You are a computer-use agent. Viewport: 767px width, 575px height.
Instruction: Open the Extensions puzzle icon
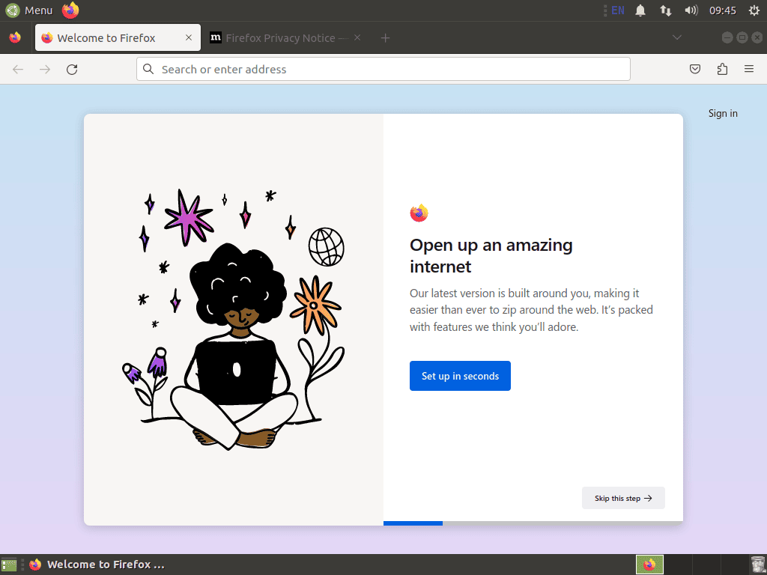pyautogui.click(x=722, y=70)
